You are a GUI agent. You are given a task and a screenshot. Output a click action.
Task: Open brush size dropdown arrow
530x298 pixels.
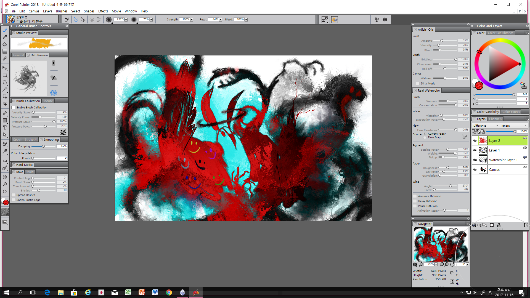coord(126,20)
